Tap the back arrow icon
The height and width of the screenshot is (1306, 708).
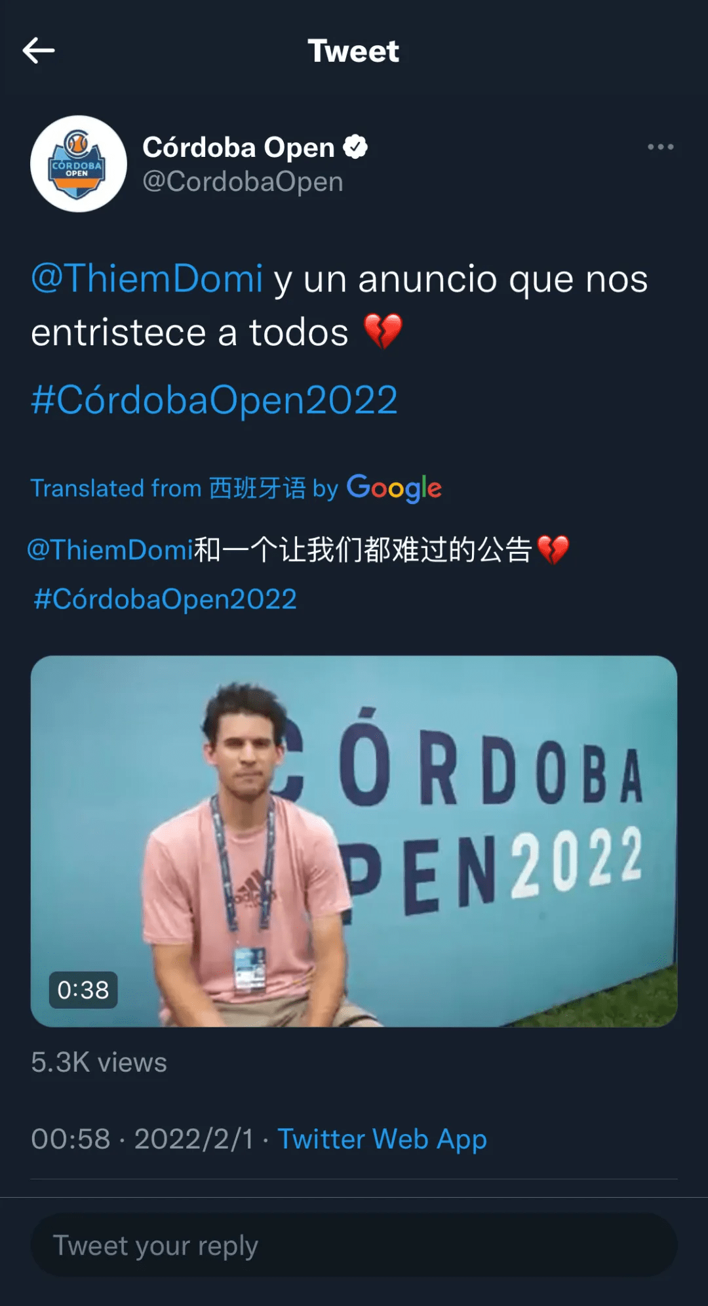(39, 51)
